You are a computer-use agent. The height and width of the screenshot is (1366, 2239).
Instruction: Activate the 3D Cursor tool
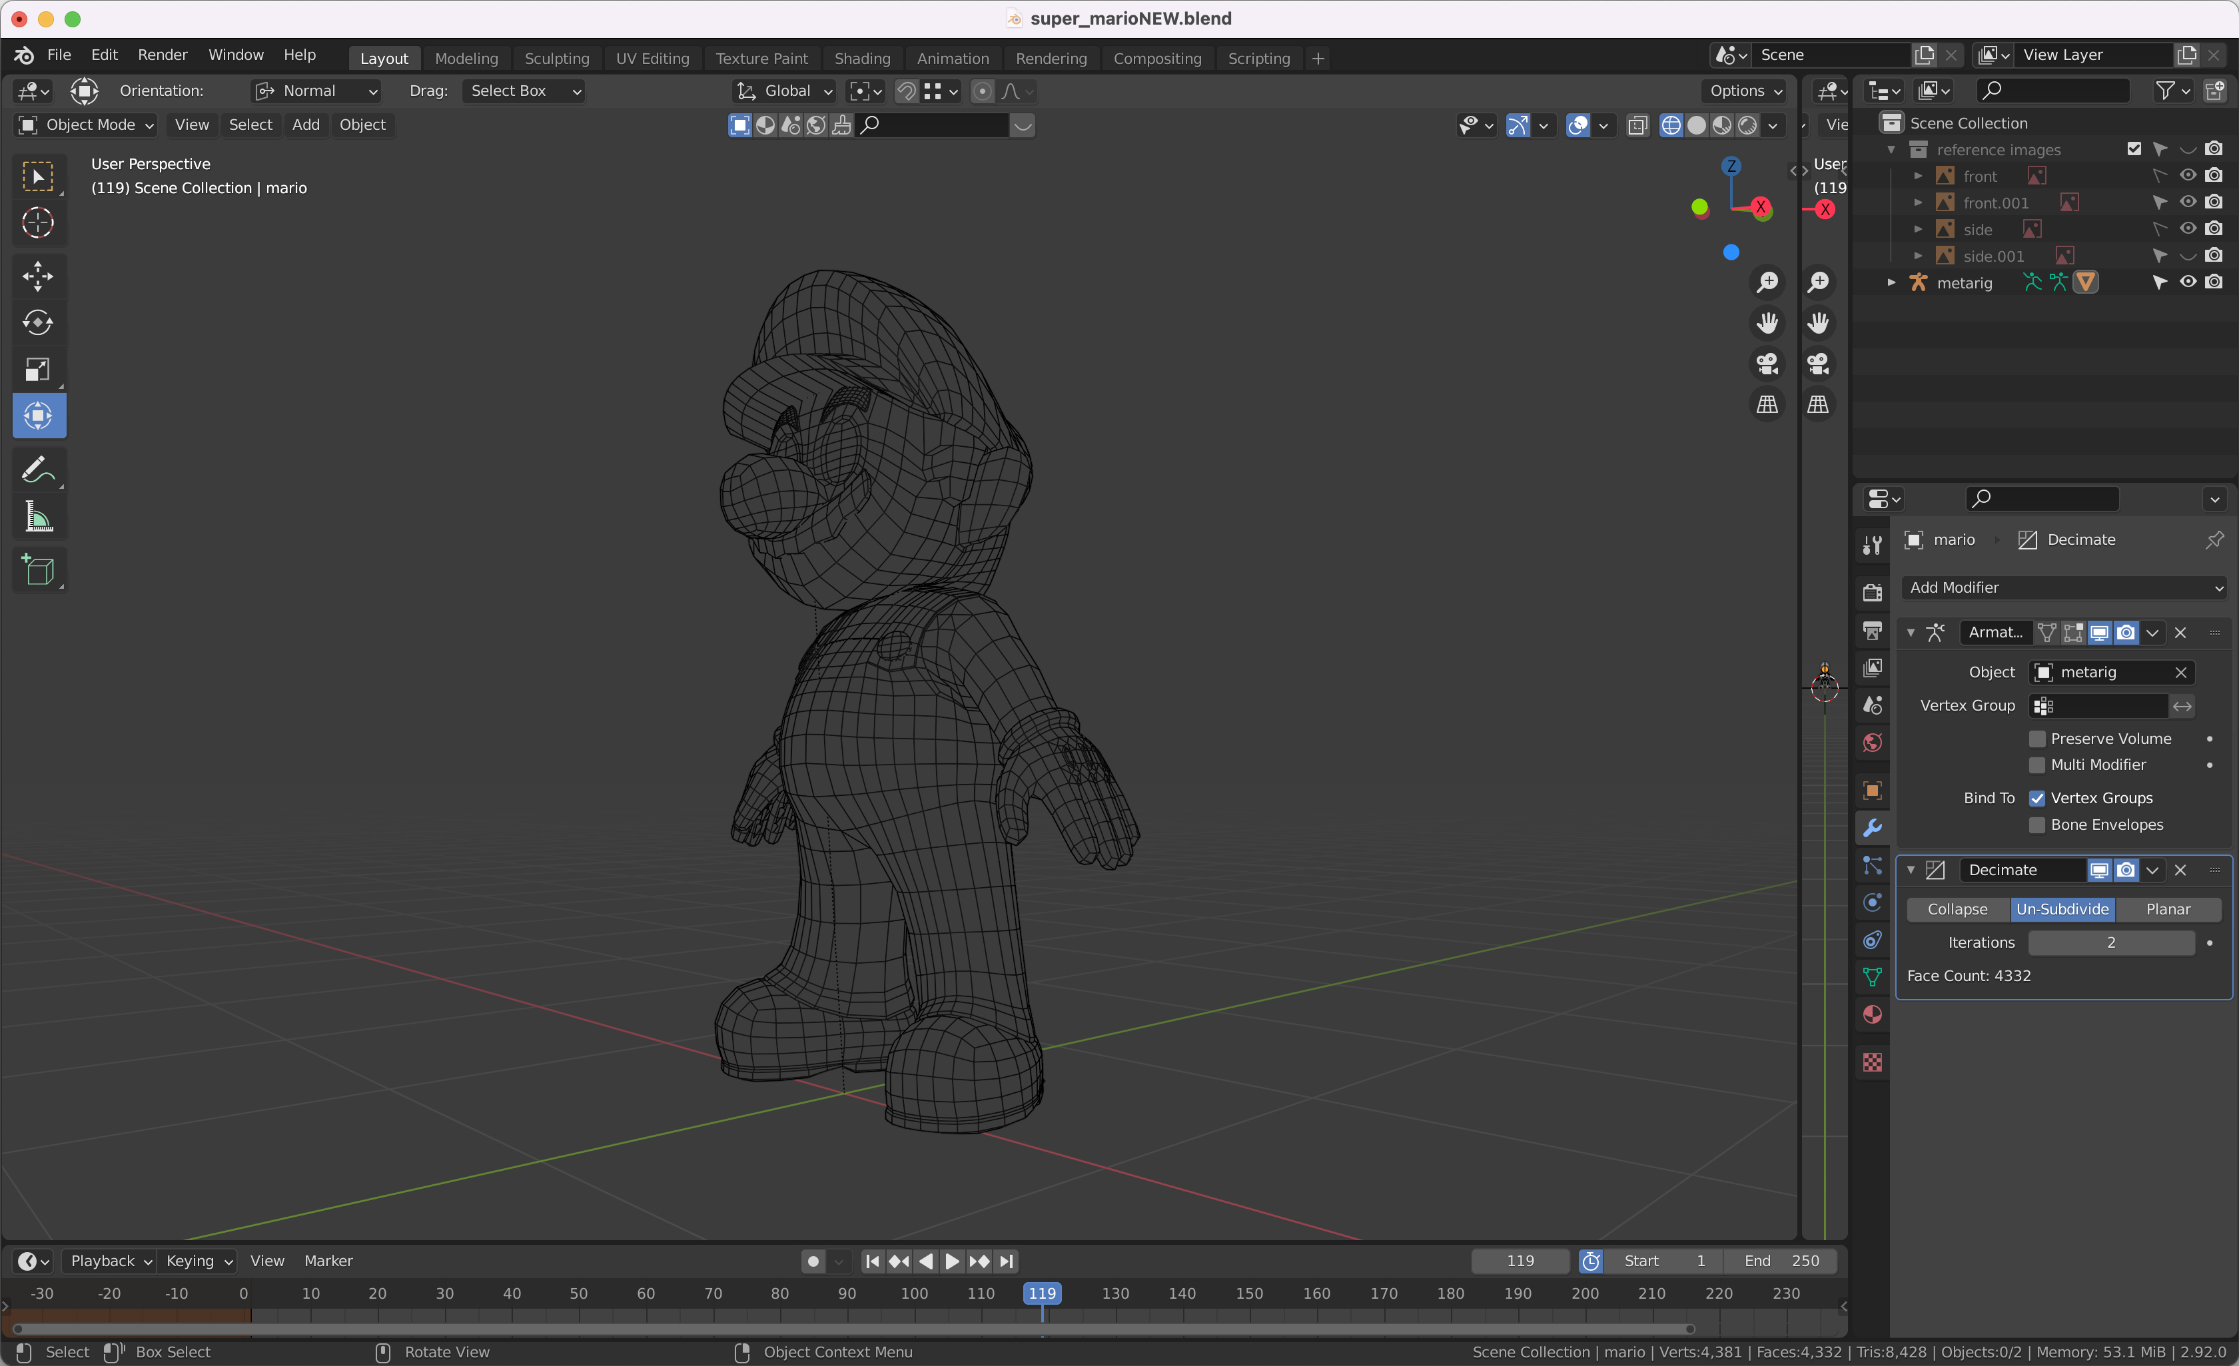pos(38,222)
